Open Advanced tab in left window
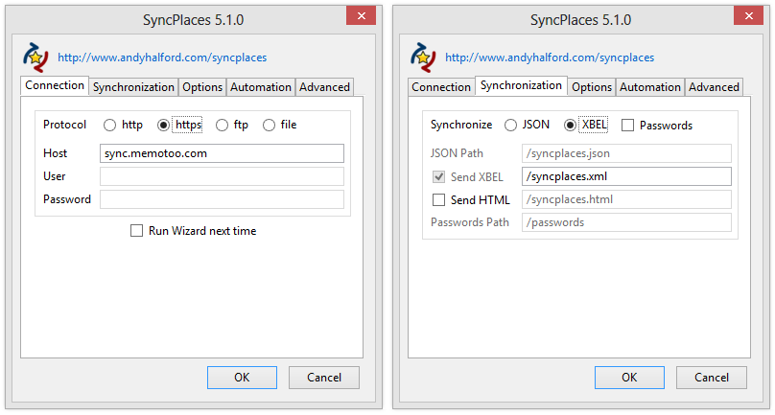775x415 pixels. (324, 87)
